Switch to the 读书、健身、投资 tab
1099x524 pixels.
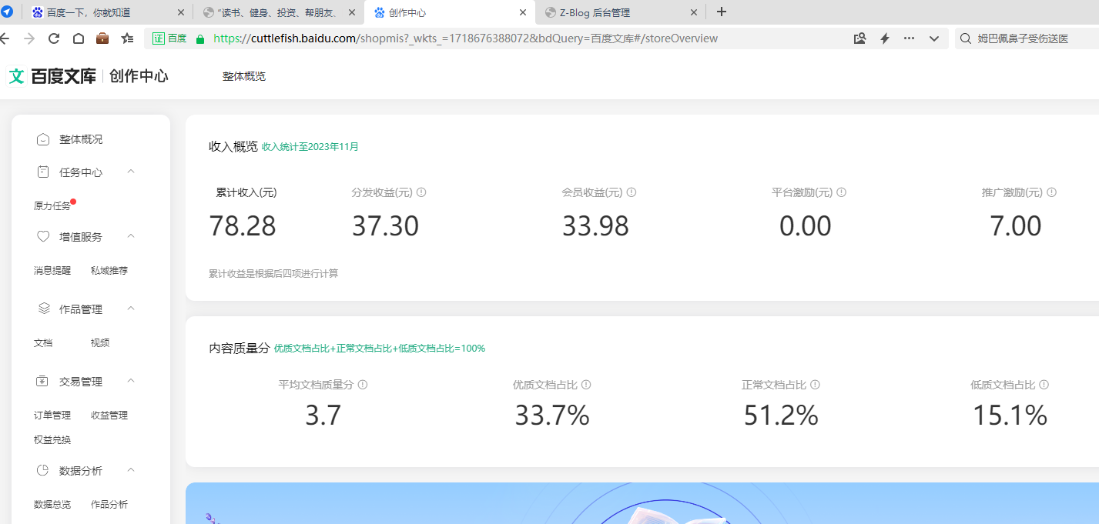click(x=279, y=12)
